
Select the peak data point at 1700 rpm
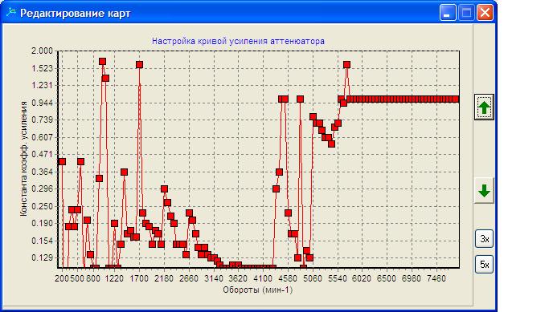[x=139, y=65]
